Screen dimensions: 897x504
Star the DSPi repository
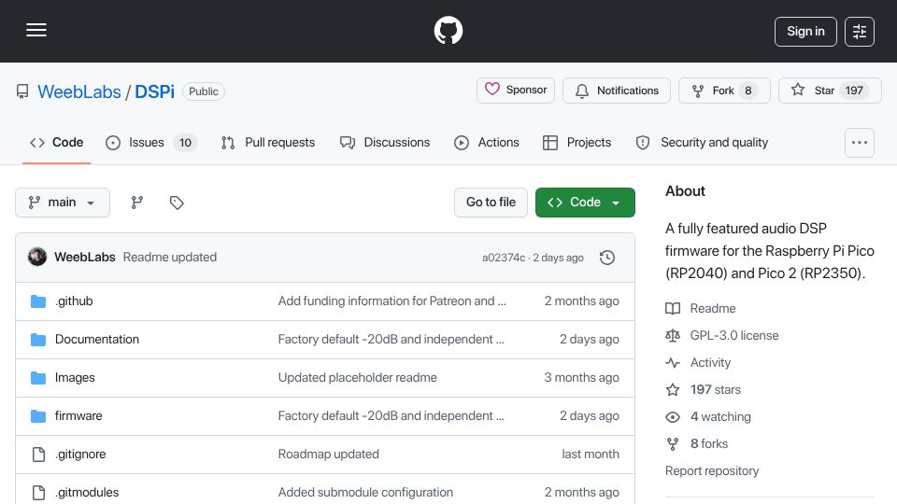coord(830,91)
